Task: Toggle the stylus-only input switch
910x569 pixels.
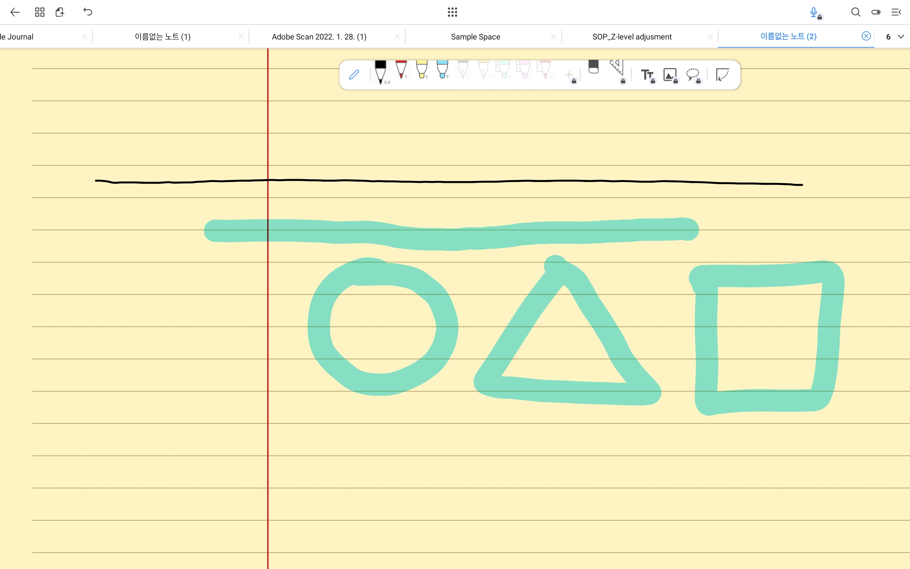Action: tap(876, 12)
